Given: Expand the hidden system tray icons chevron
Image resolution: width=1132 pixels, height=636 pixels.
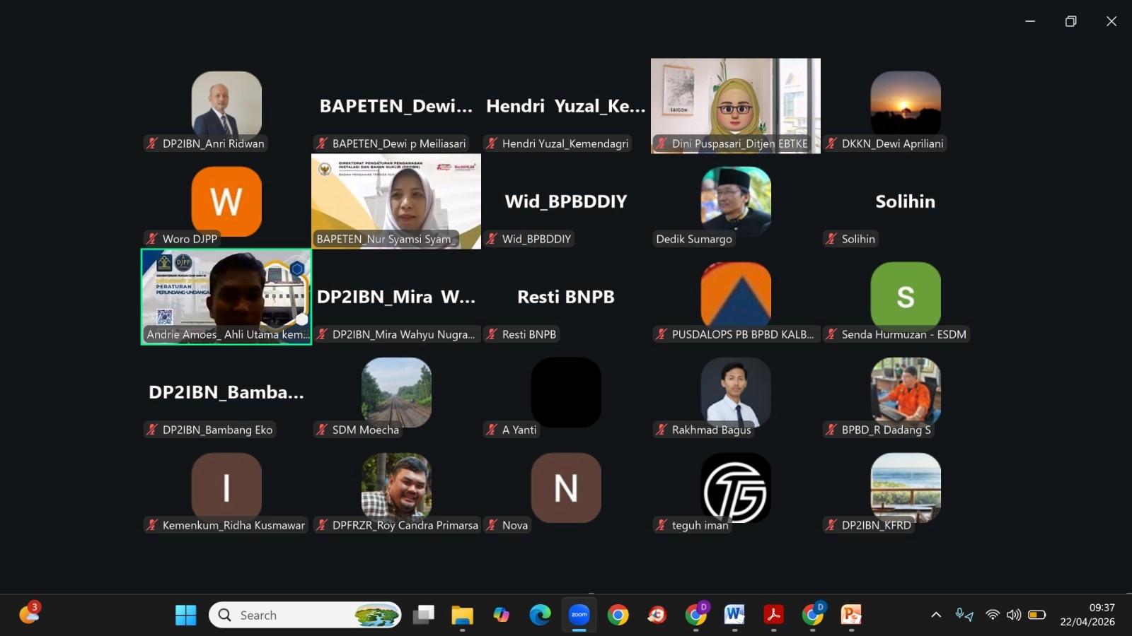Looking at the screenshot, I should point(936,615).
